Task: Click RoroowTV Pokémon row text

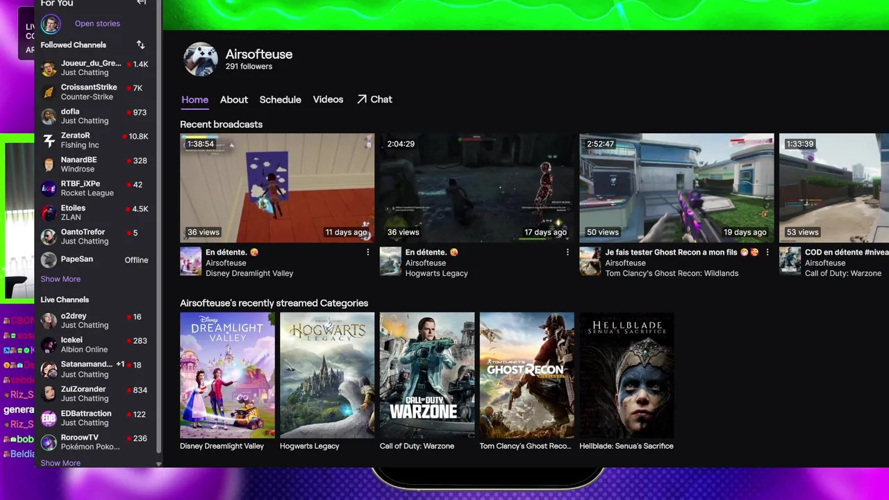Action: pos(90,442)
